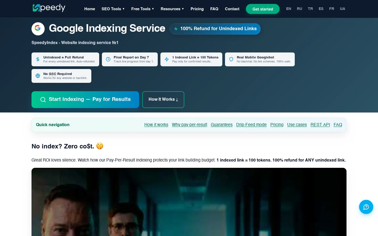The height and width of the screenshot is (236, 378).
Task: Click the Google G logo icon
Action: (x=38, y=29)
